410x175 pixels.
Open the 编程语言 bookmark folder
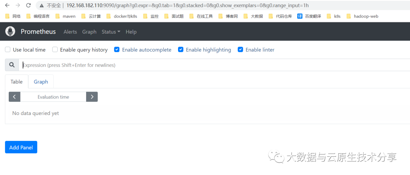pos(38,16)
